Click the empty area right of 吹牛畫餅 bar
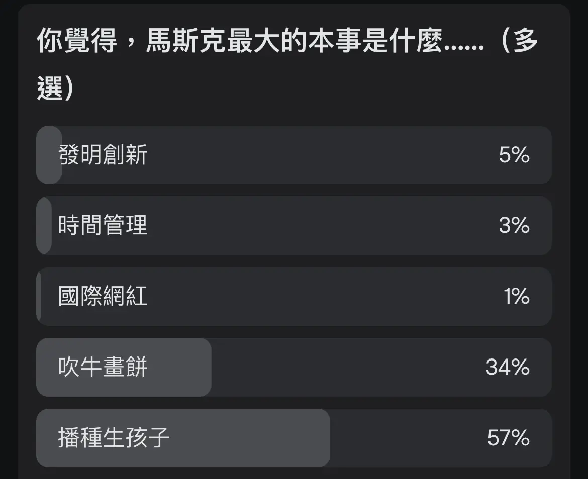The height and width of the screenshot is (479, 588). [352, 368]
